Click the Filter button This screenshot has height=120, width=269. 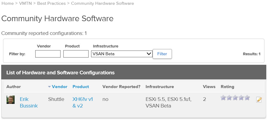162,54
